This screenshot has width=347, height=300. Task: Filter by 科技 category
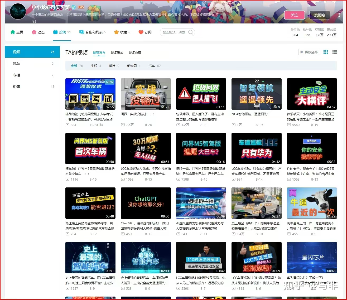tap(114, 66)
